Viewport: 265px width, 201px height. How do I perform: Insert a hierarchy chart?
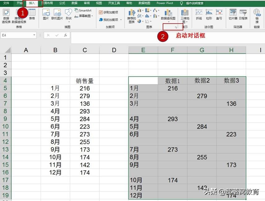pos(148,10)
